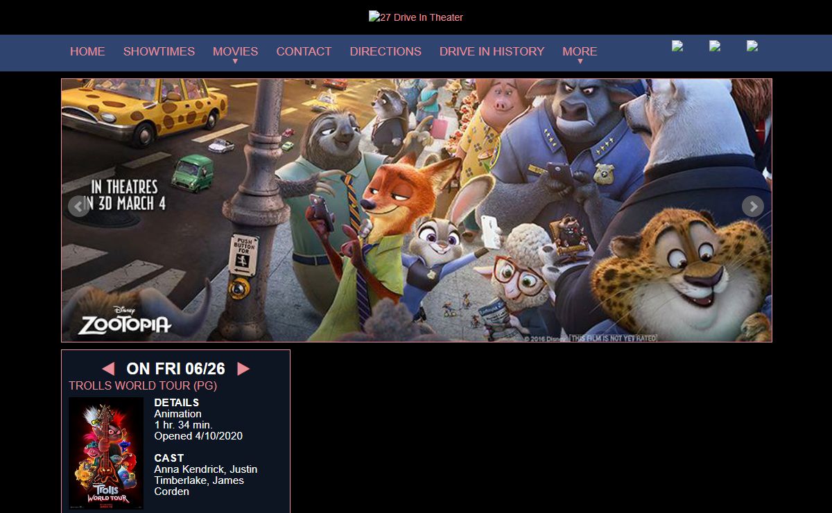Open the DIRECTIONS page
832x513 pixels.
click(385, 51)
